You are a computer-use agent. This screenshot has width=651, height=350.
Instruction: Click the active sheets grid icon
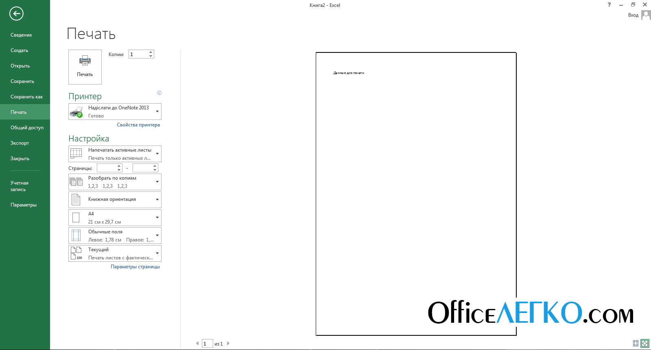[76, 153]
